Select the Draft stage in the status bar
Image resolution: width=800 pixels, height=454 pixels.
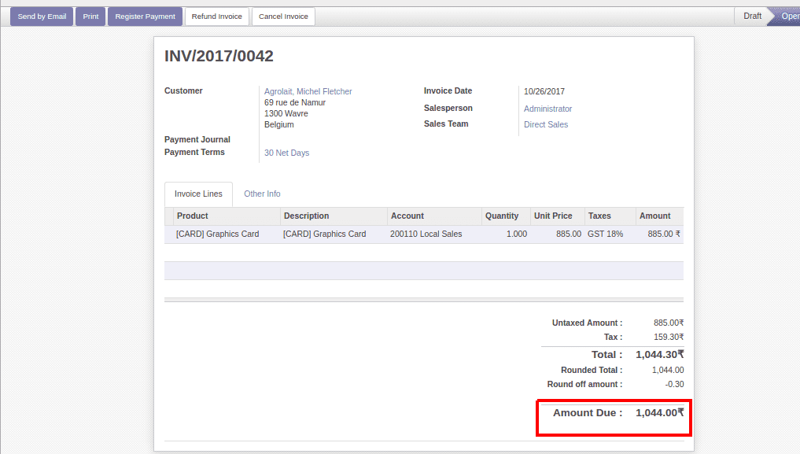(x=751, y=15)
